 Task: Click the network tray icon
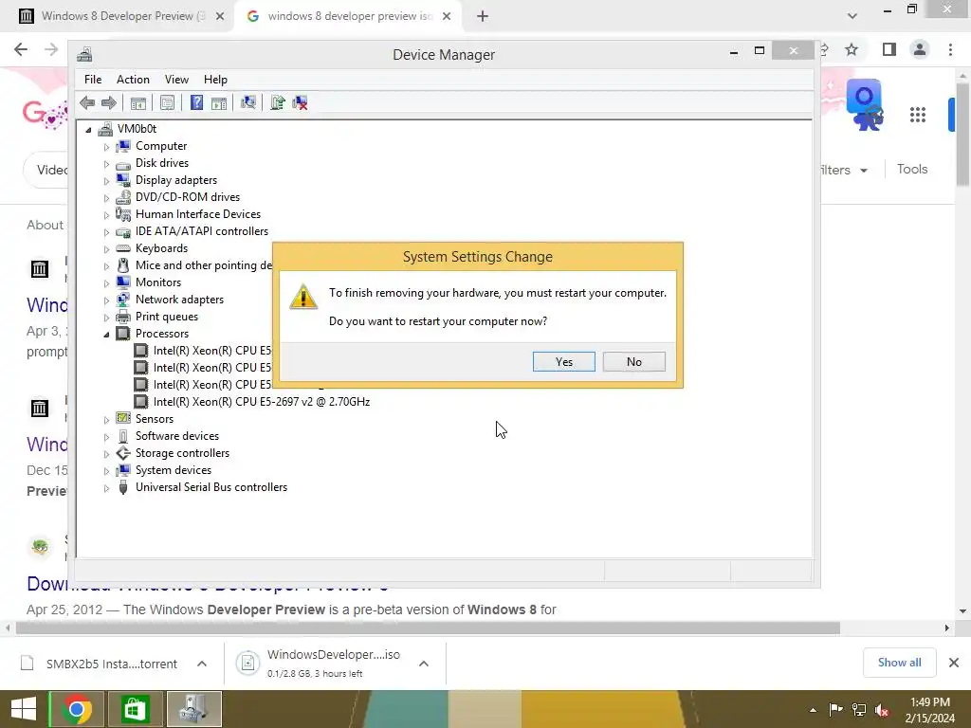tap(859, 710)
